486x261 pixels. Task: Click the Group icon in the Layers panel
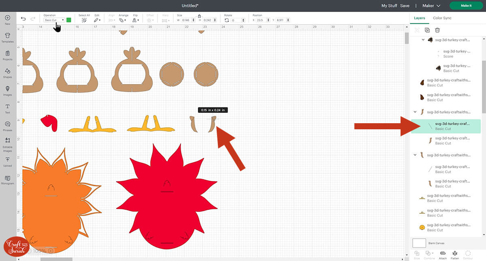[417, 30]
